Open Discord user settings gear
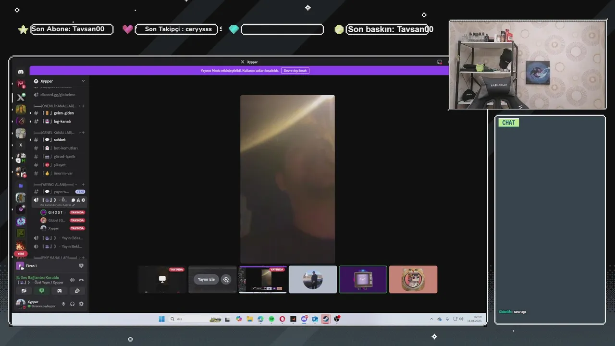615x346 pixels. [81, 304]
